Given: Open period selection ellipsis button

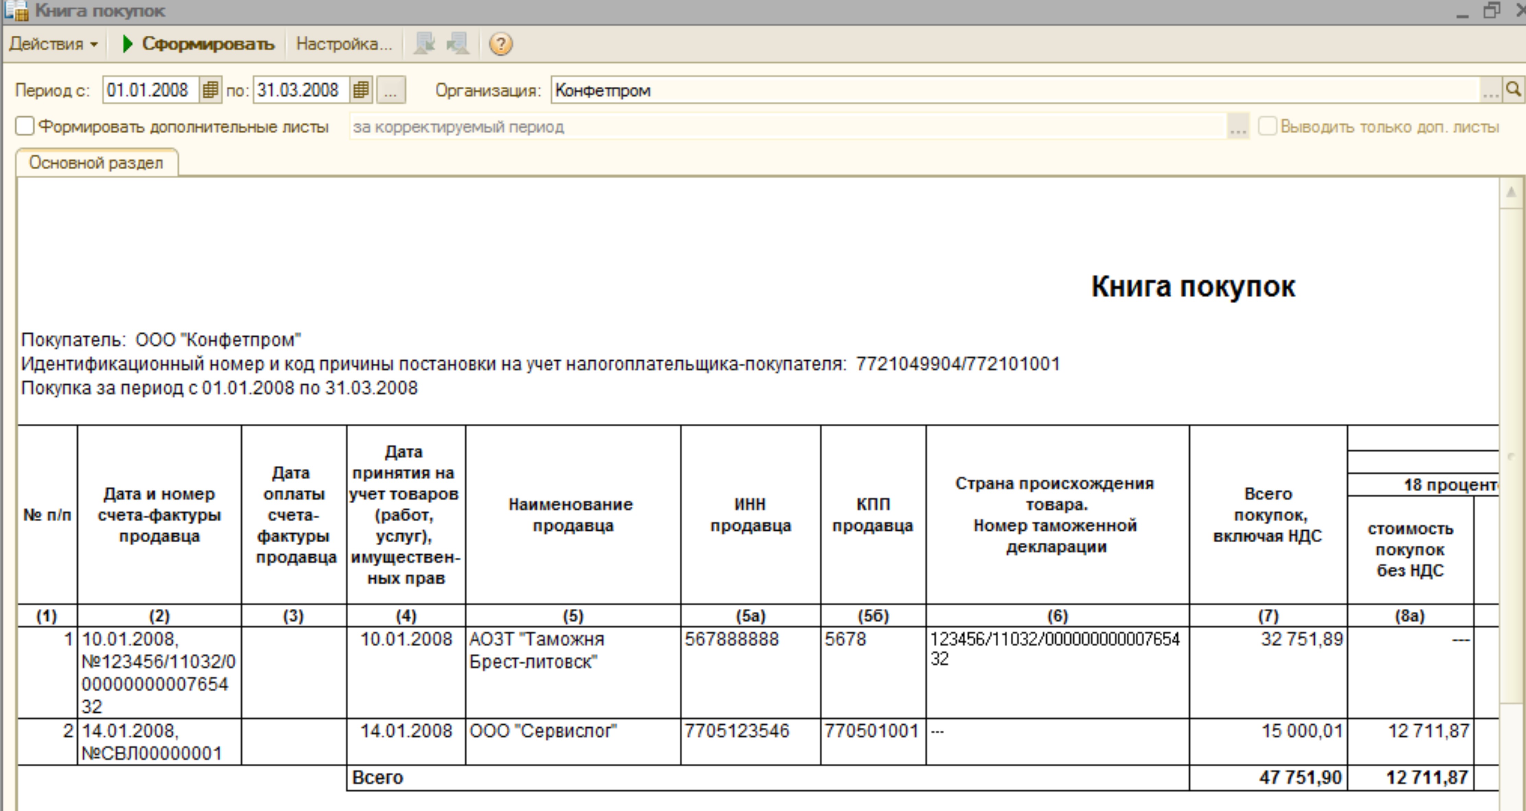Looking at the screenshot, I should (x=391, y=90).
